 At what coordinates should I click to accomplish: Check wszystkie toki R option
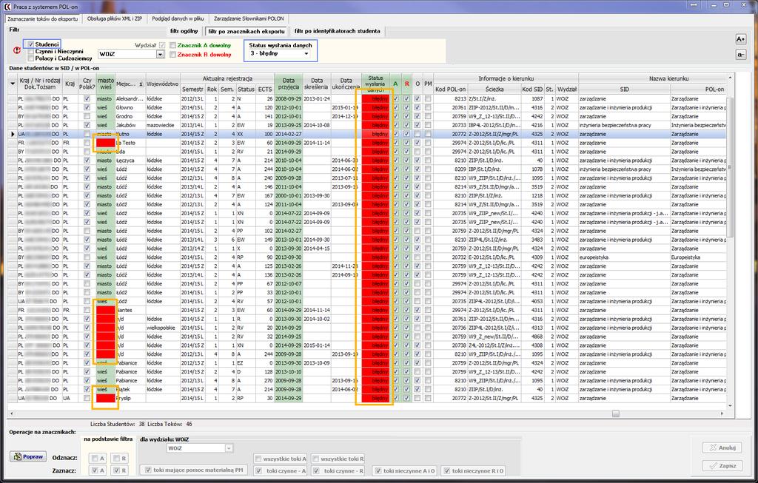tap(315, 459)
